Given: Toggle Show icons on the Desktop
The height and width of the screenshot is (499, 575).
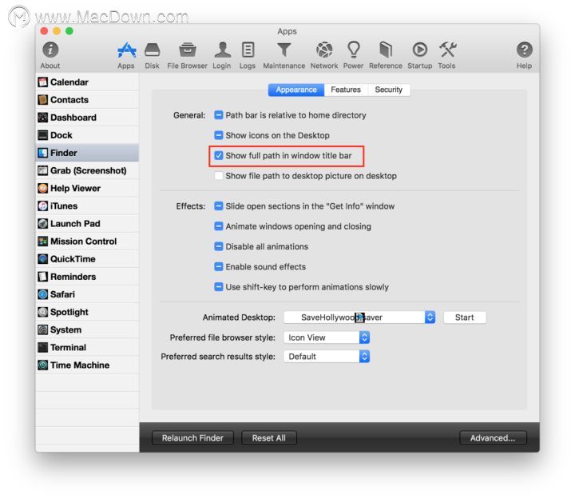Looking at the screenshot, I should (219, 135).
